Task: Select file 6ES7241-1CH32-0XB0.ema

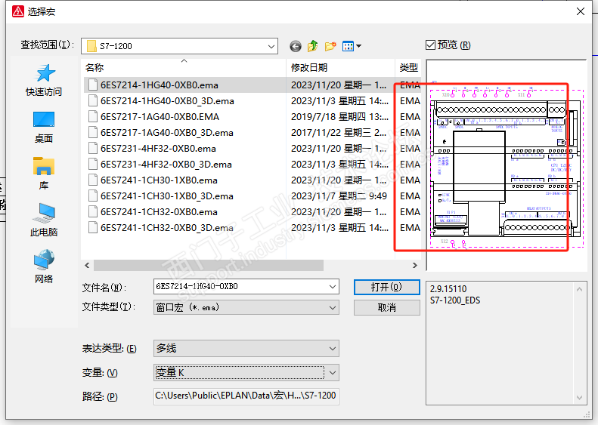Action: pos(159,211)
